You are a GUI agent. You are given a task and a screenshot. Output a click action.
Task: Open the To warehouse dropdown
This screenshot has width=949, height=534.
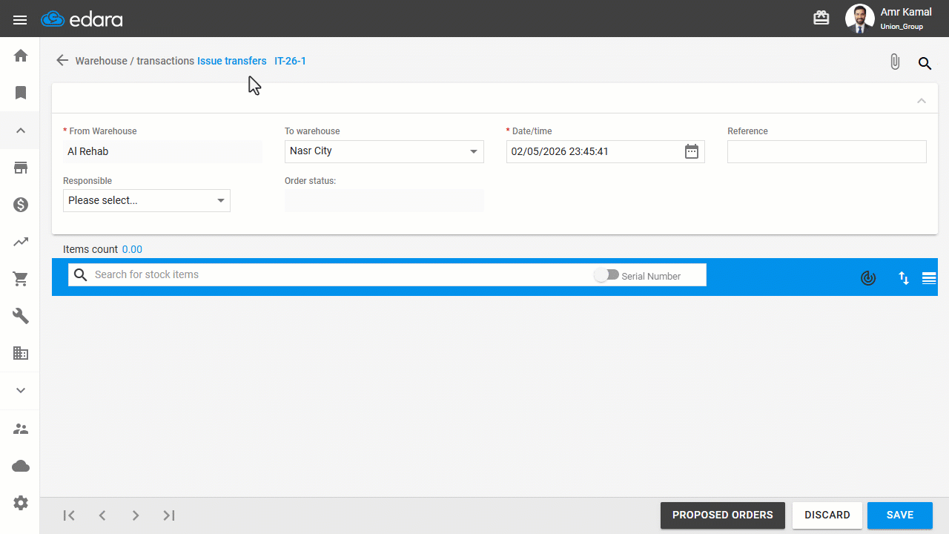pyautogui.click(x=384, y=151)
